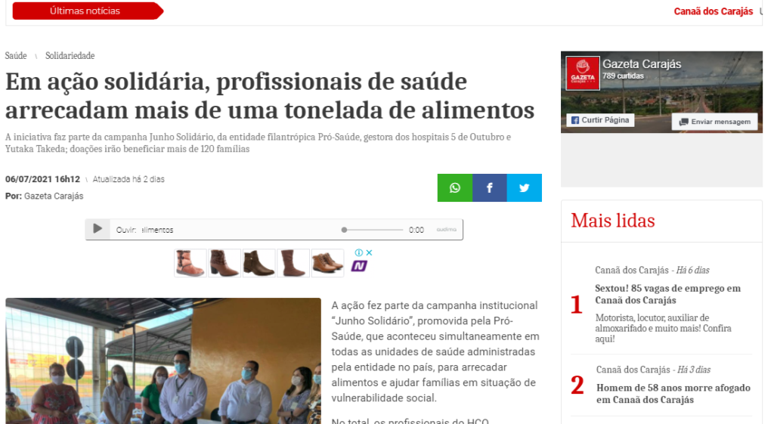Click the last brown boot ad thumbnail
774x424 pixels.
[x=327, y=262]
